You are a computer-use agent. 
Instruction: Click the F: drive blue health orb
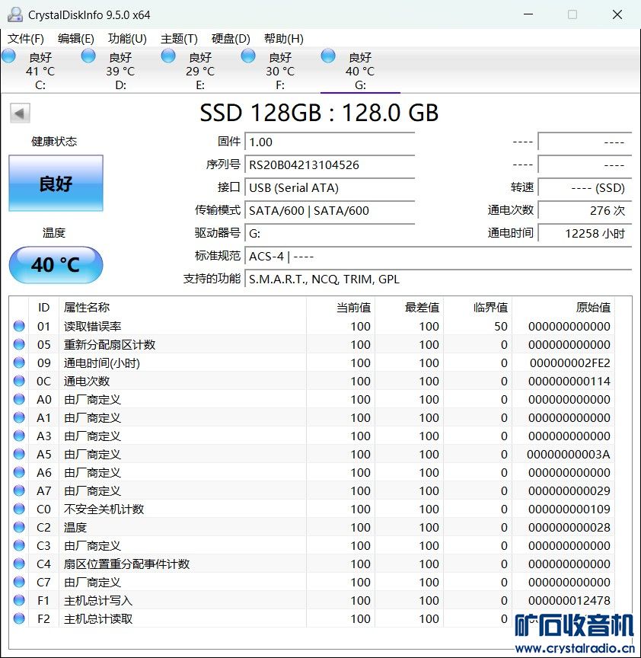click(x=248, y=56)
